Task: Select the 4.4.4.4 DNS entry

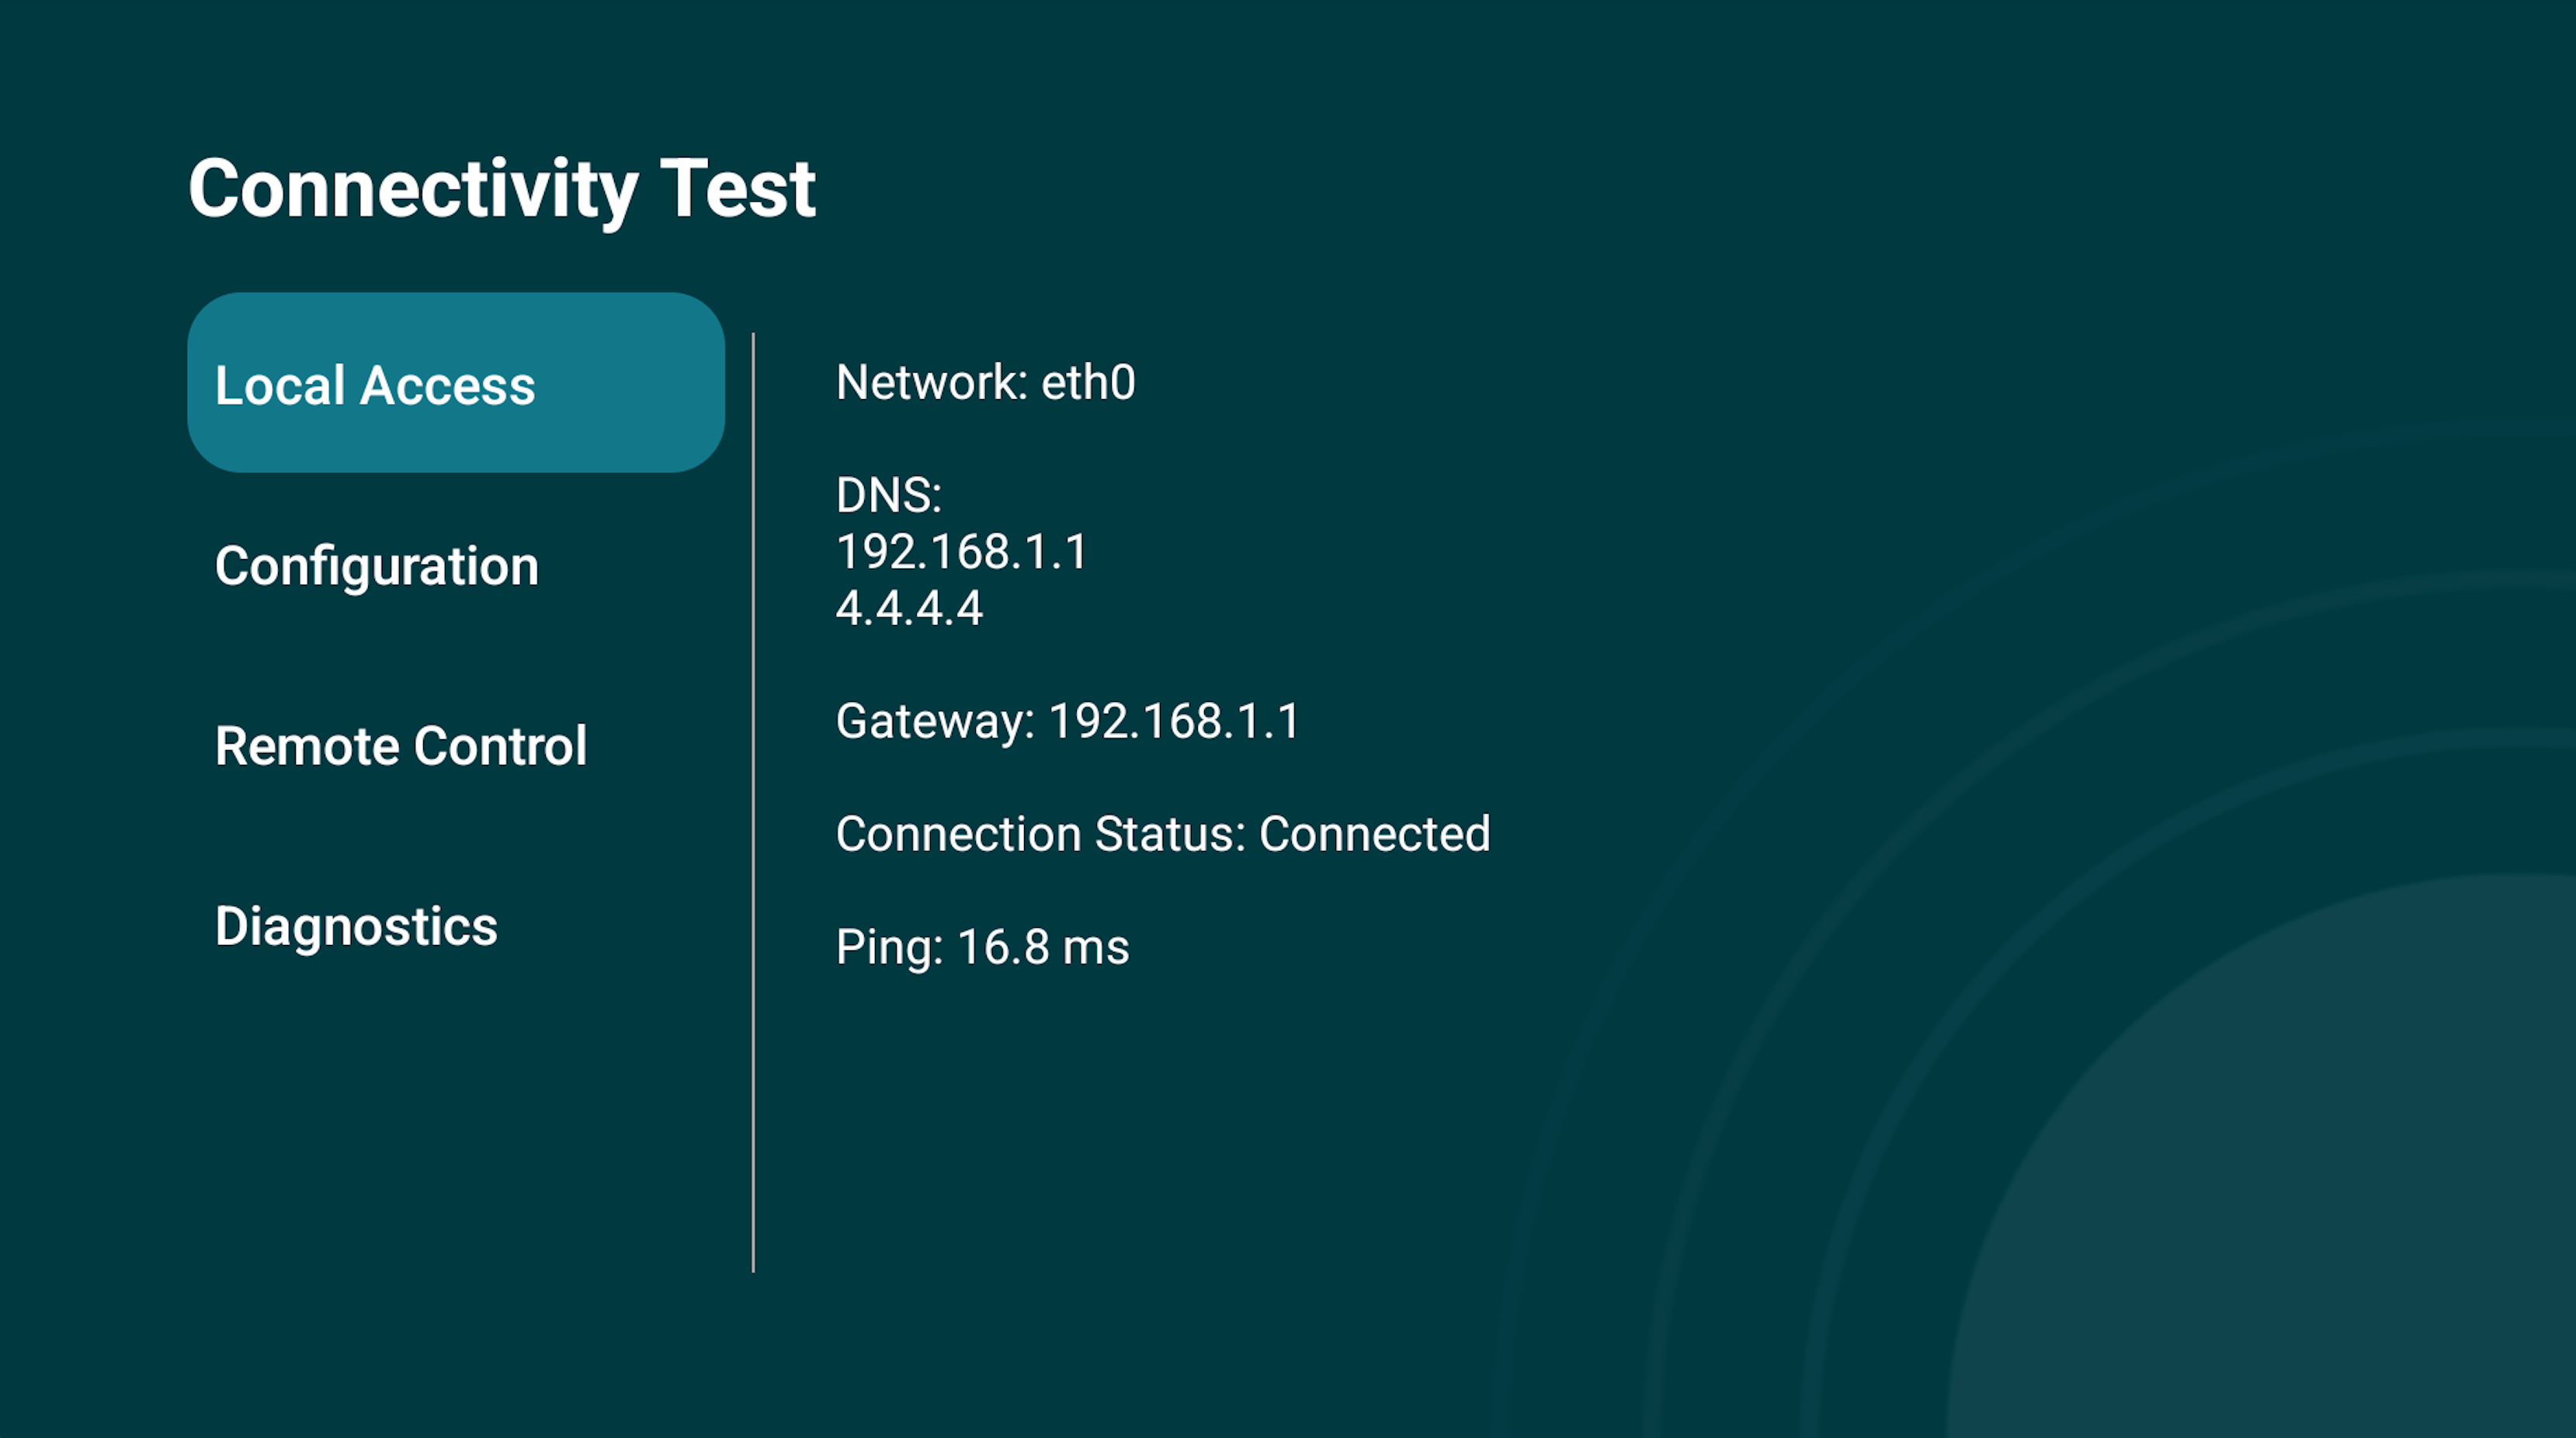Action: (909, 608)
